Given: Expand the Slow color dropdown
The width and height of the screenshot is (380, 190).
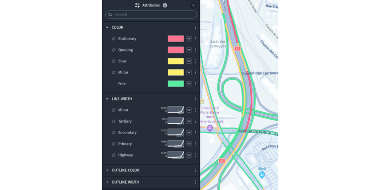Looking at the screenshot, I should pos(189,61).
